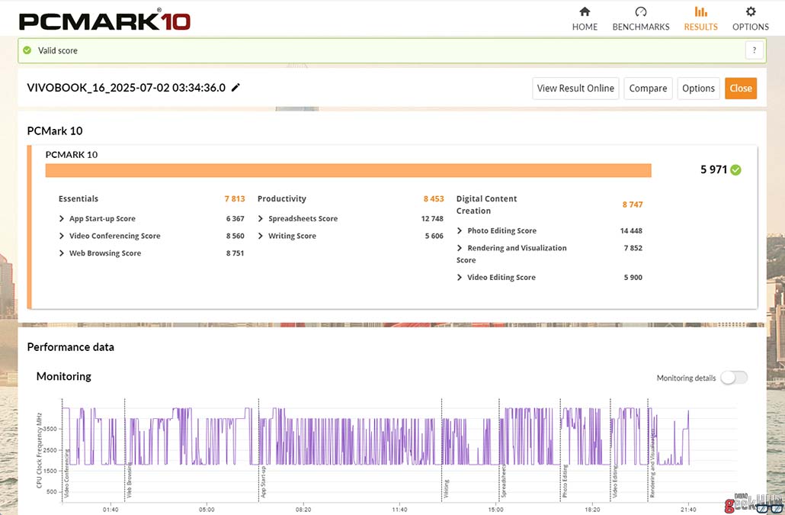Click the Video Editing value 5 900

click(x=633, y=277)
